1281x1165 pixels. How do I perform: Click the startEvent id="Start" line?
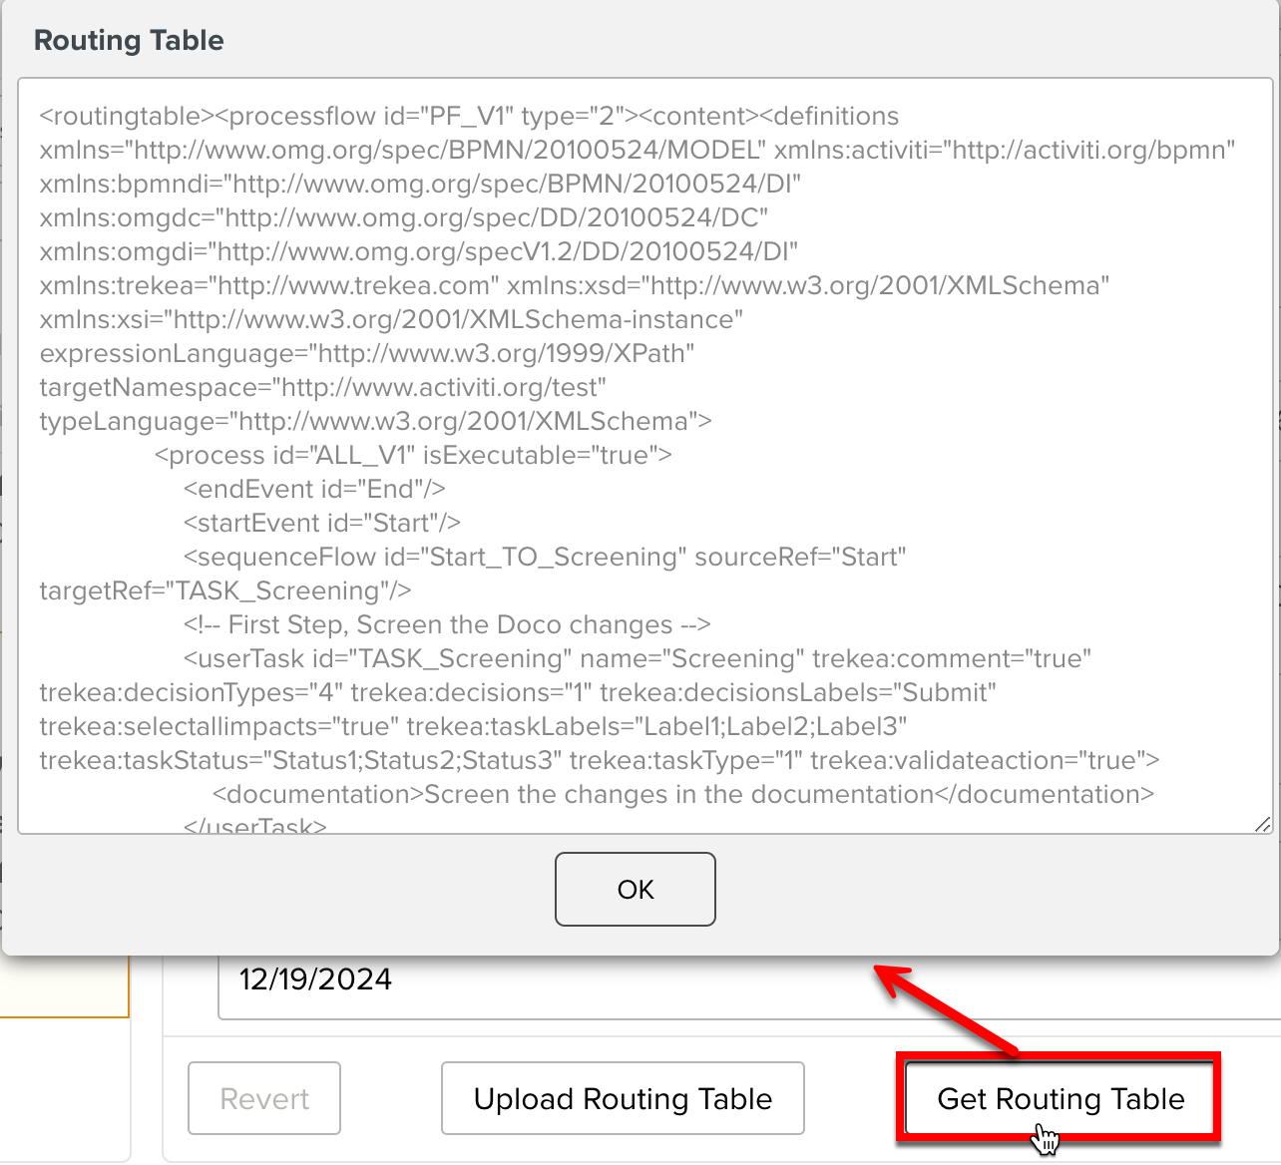pos(321,523)
